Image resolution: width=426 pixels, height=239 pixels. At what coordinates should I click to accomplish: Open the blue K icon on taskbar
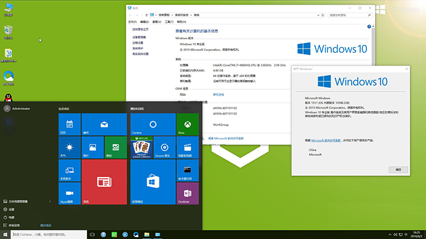(x=125, y=234)
